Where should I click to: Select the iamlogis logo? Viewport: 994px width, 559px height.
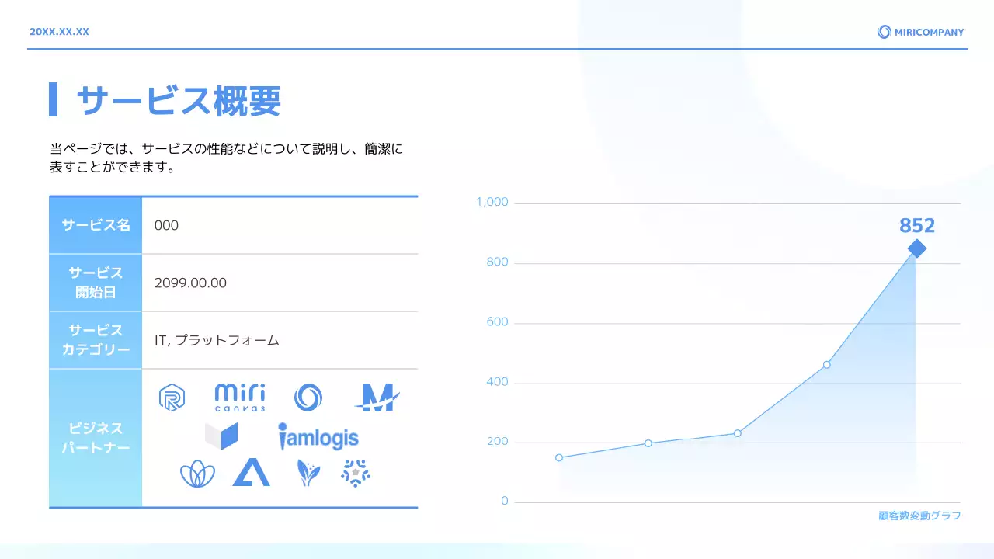tap(318, 437)
